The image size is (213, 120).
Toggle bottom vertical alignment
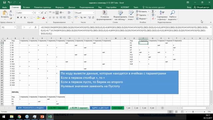coord(57,13)
